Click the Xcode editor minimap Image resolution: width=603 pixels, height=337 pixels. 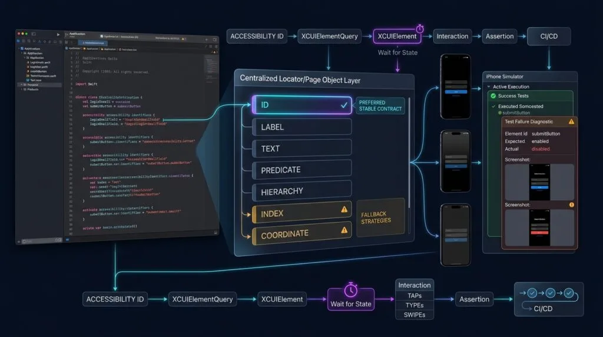pos(211,65)
